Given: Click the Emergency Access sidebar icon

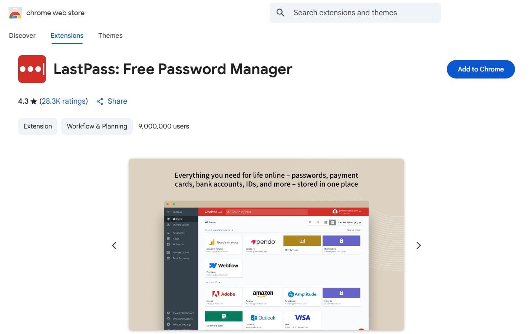Looking at the screenshot, I should click(x=168, y=318).
